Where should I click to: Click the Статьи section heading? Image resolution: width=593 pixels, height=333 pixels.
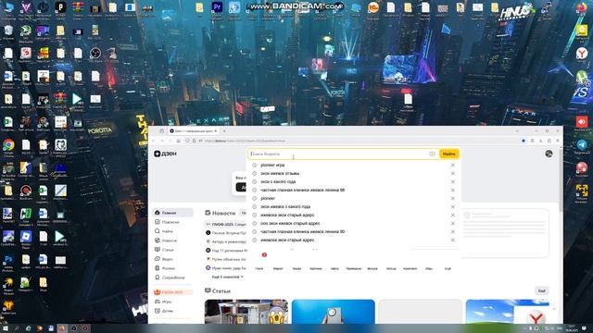221,291
